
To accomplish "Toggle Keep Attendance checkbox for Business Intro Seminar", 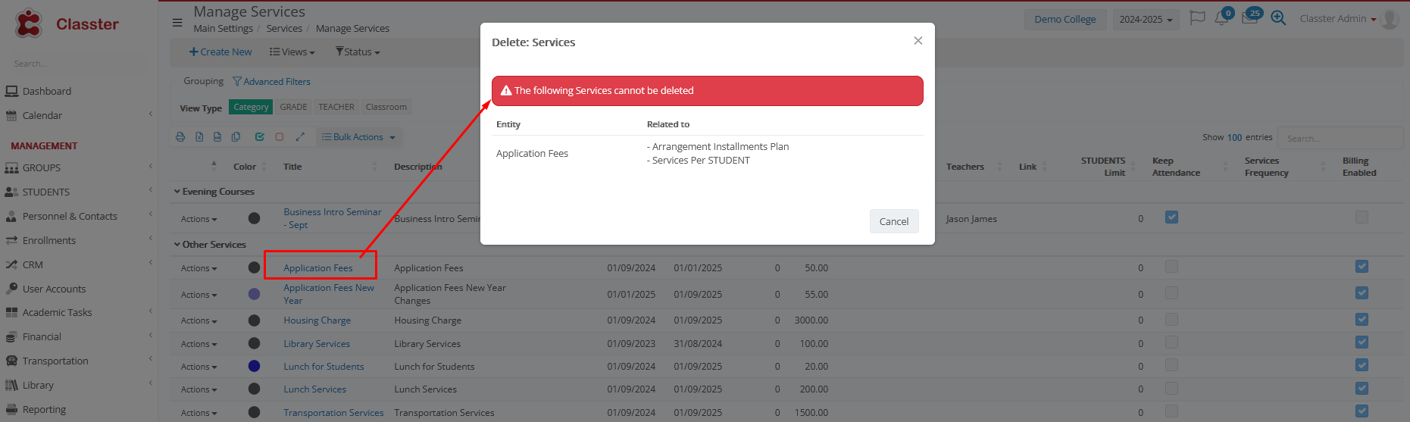I will click(1171, 217).
